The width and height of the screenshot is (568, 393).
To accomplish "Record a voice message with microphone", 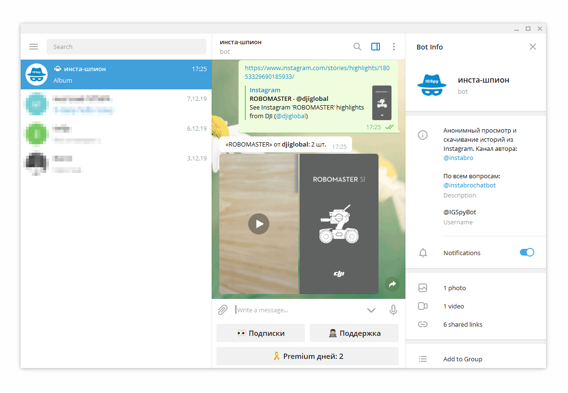I will [393, 310].
